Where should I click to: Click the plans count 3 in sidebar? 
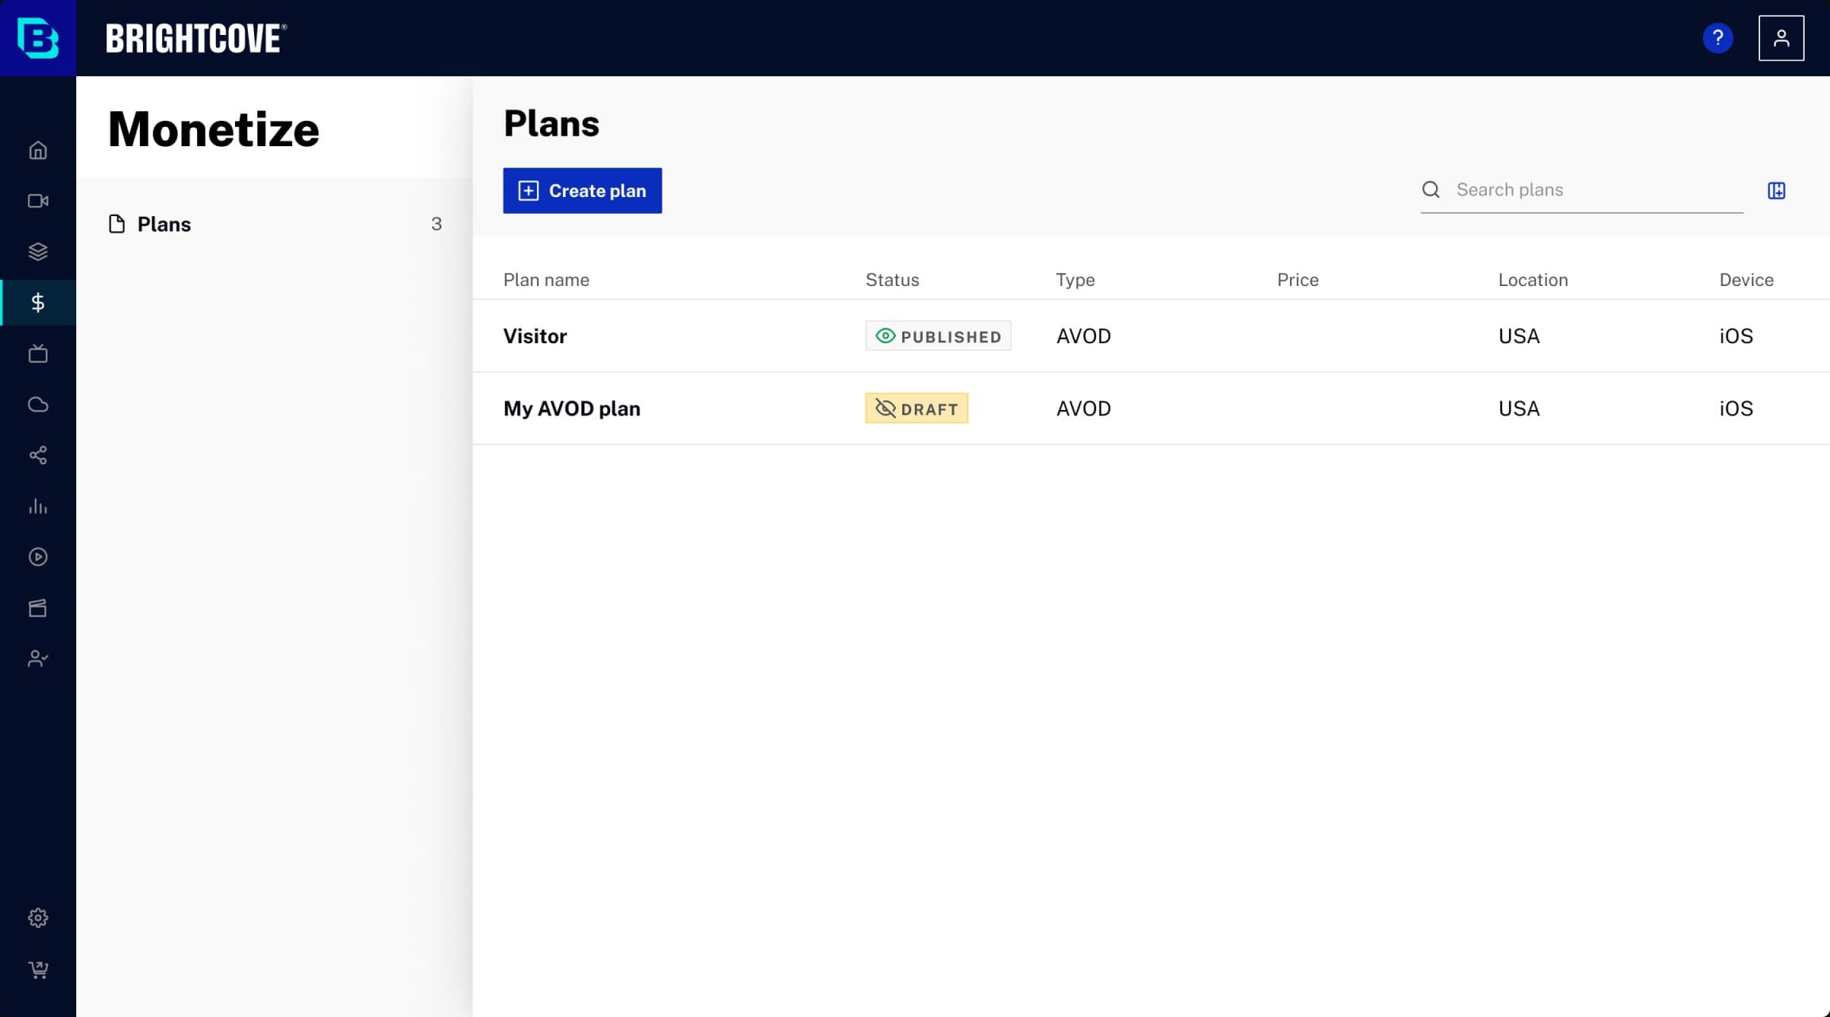[436, 224]
